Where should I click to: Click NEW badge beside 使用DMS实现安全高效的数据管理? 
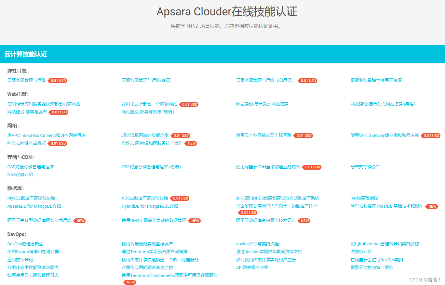coord(195,221)
